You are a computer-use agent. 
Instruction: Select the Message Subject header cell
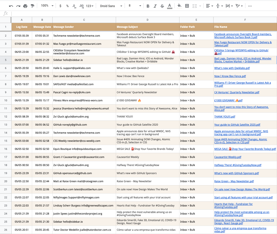(148, 27)
